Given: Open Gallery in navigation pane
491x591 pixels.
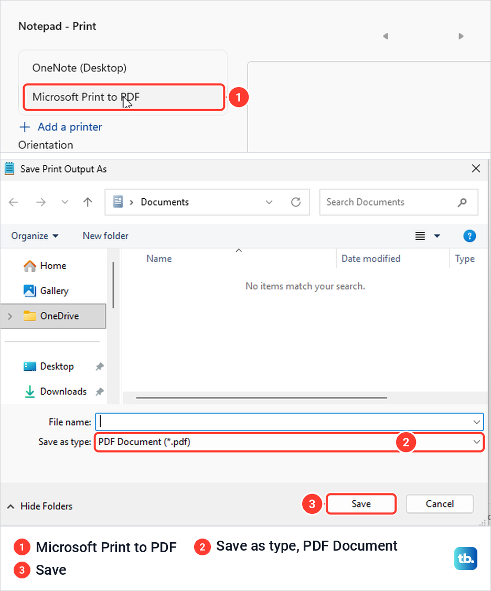Looking at the screenshot, I should (x=55, y=291).
